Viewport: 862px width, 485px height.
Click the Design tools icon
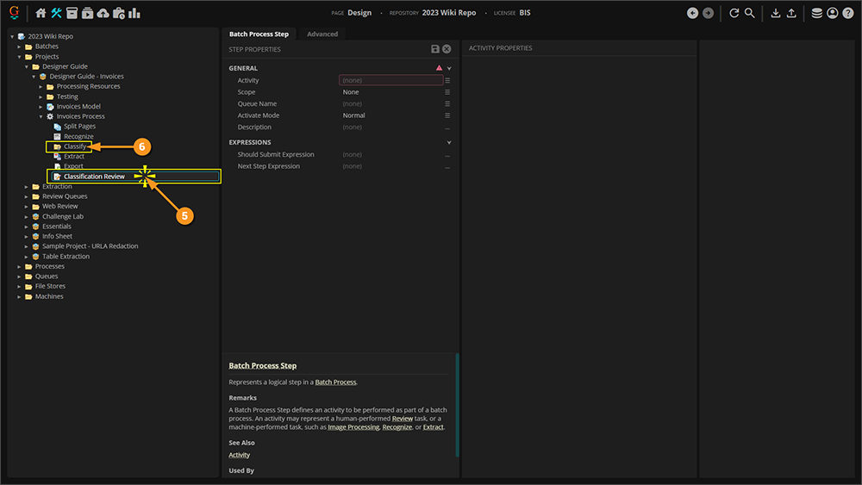[x=57, y=13]
